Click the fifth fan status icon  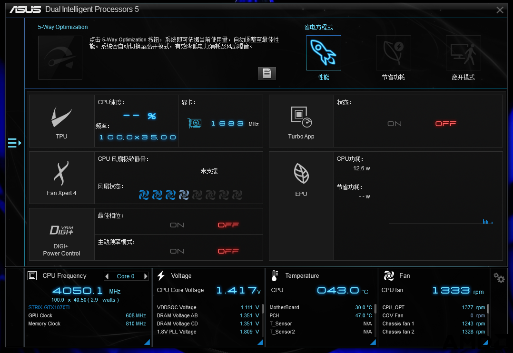pos(197,195)
